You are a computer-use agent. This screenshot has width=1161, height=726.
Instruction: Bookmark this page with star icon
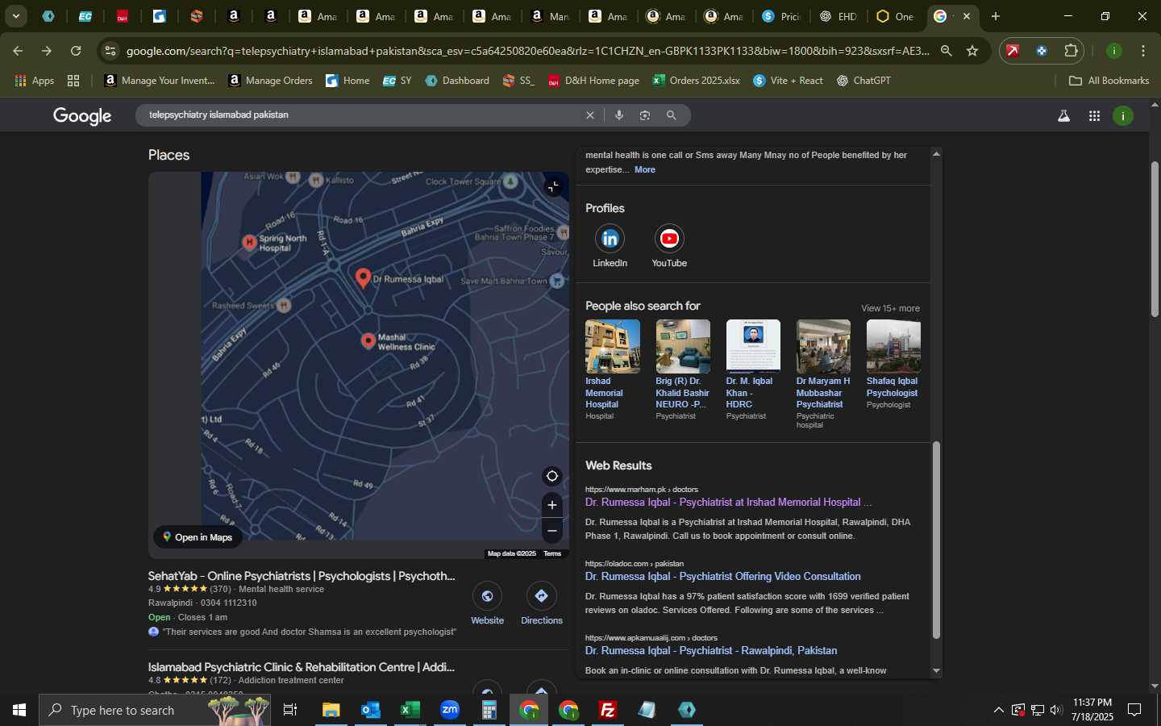click(972, 51)
